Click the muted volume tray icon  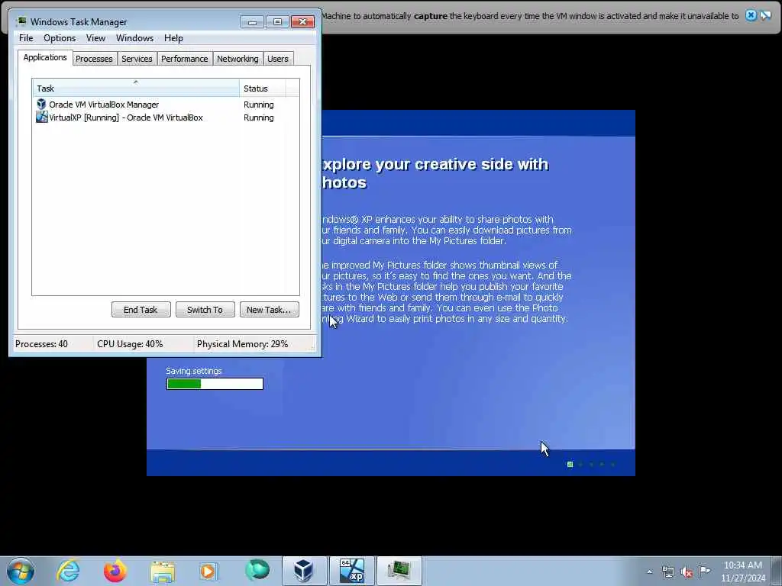point(687,572)
